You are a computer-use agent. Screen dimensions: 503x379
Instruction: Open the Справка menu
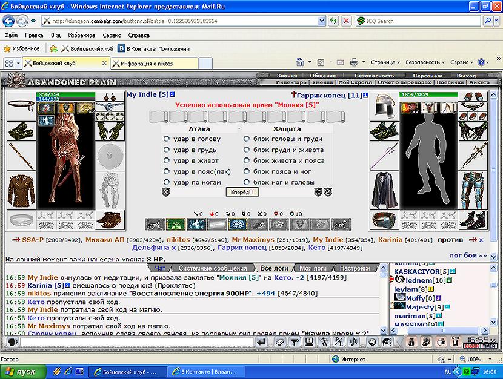tap(139, 35)
